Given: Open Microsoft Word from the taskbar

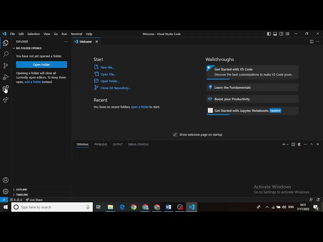Looking at the screenshot, I should 168,207.
